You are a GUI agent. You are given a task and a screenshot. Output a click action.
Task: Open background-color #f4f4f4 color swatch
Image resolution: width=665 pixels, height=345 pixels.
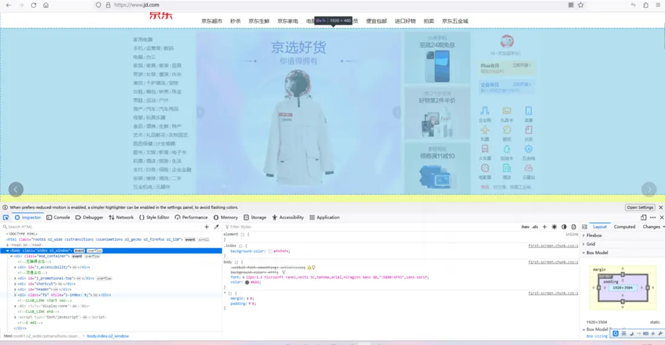point(270,251)
